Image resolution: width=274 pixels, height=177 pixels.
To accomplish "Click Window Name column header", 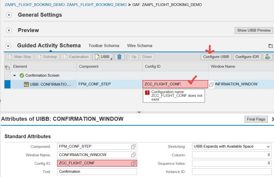I will pyautogui.click(x=241, y=66).
